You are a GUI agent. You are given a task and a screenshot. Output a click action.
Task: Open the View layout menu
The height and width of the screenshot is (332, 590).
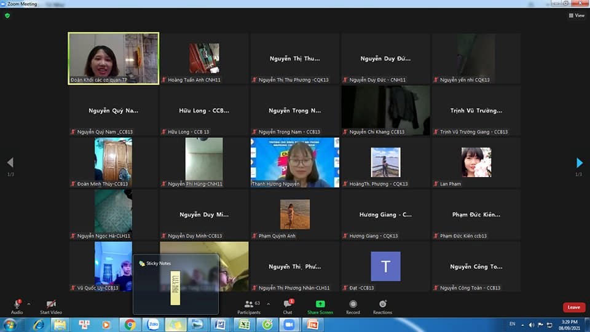[577, 15]
